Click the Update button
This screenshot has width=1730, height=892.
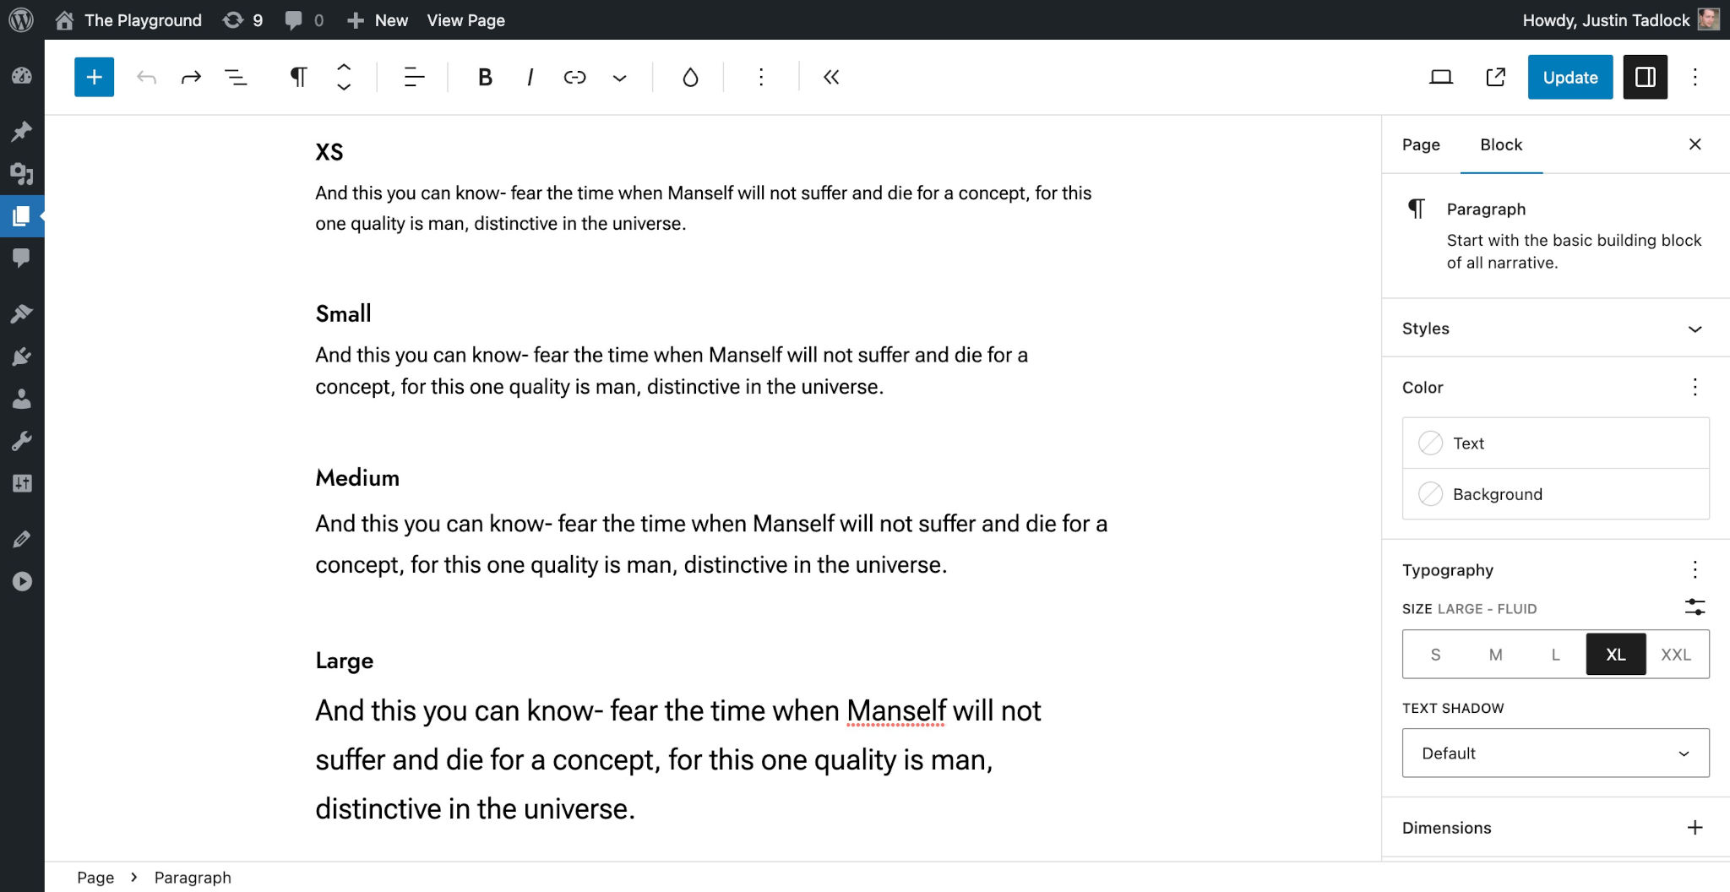[1569, 77]
